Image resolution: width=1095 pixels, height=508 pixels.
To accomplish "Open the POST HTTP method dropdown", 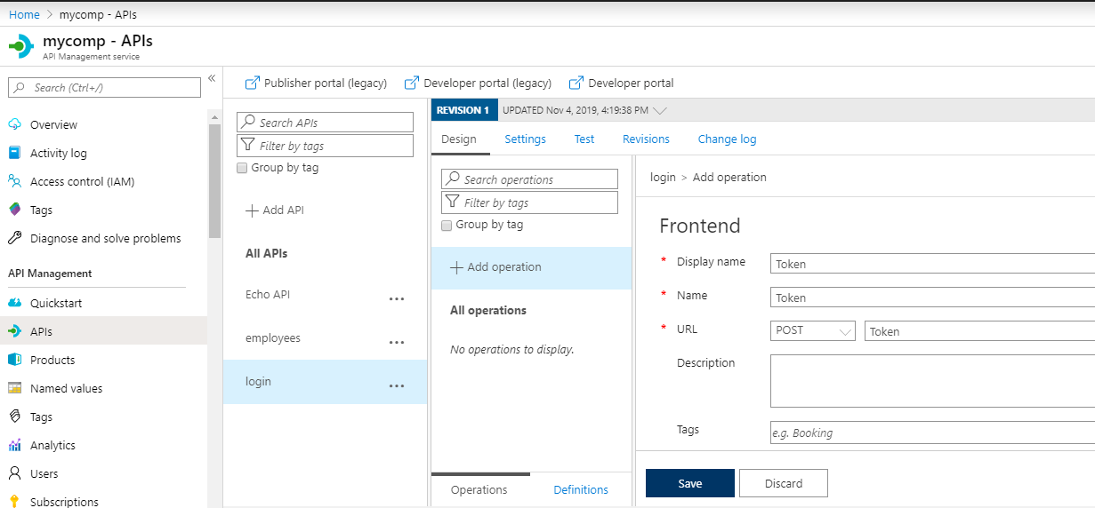I will (813, 330).
